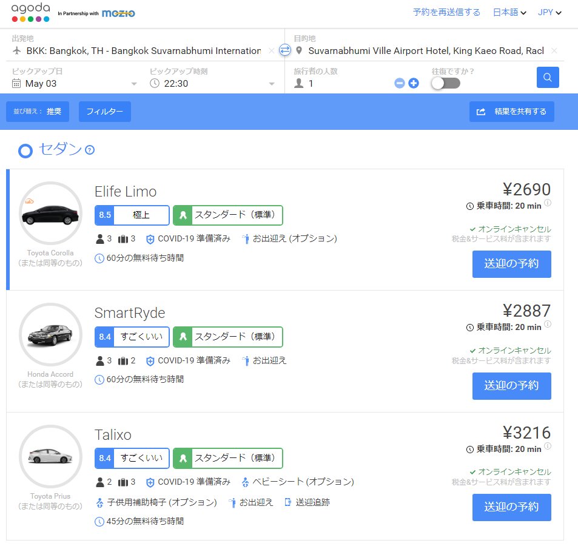Viewport: 578px width, 546px height.
Task: Click the ¥3216 price
Action: (526, 433)
